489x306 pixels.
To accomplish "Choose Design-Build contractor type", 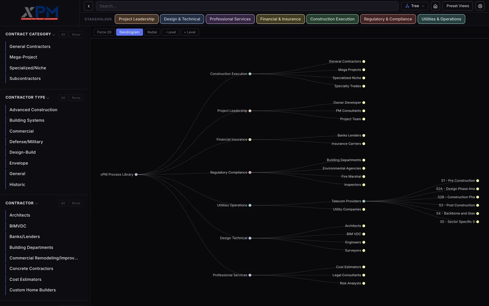I will click(x=23, y=152).
